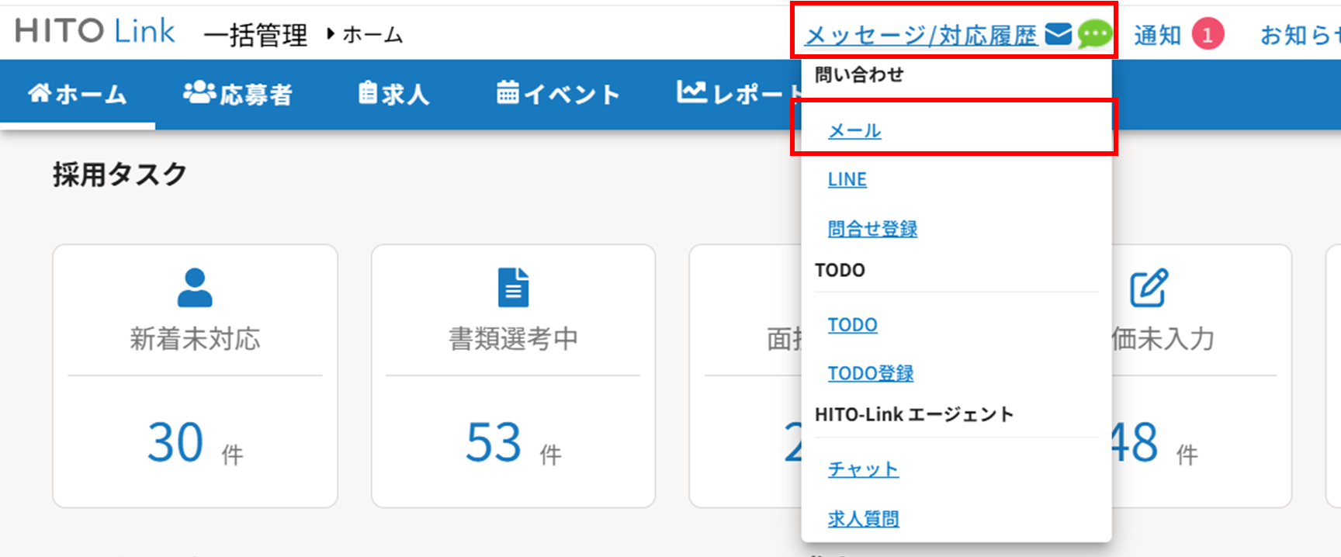Switch to the イベント tab
This screenshot has height=557, width=1341.
(x=558, y=95)
